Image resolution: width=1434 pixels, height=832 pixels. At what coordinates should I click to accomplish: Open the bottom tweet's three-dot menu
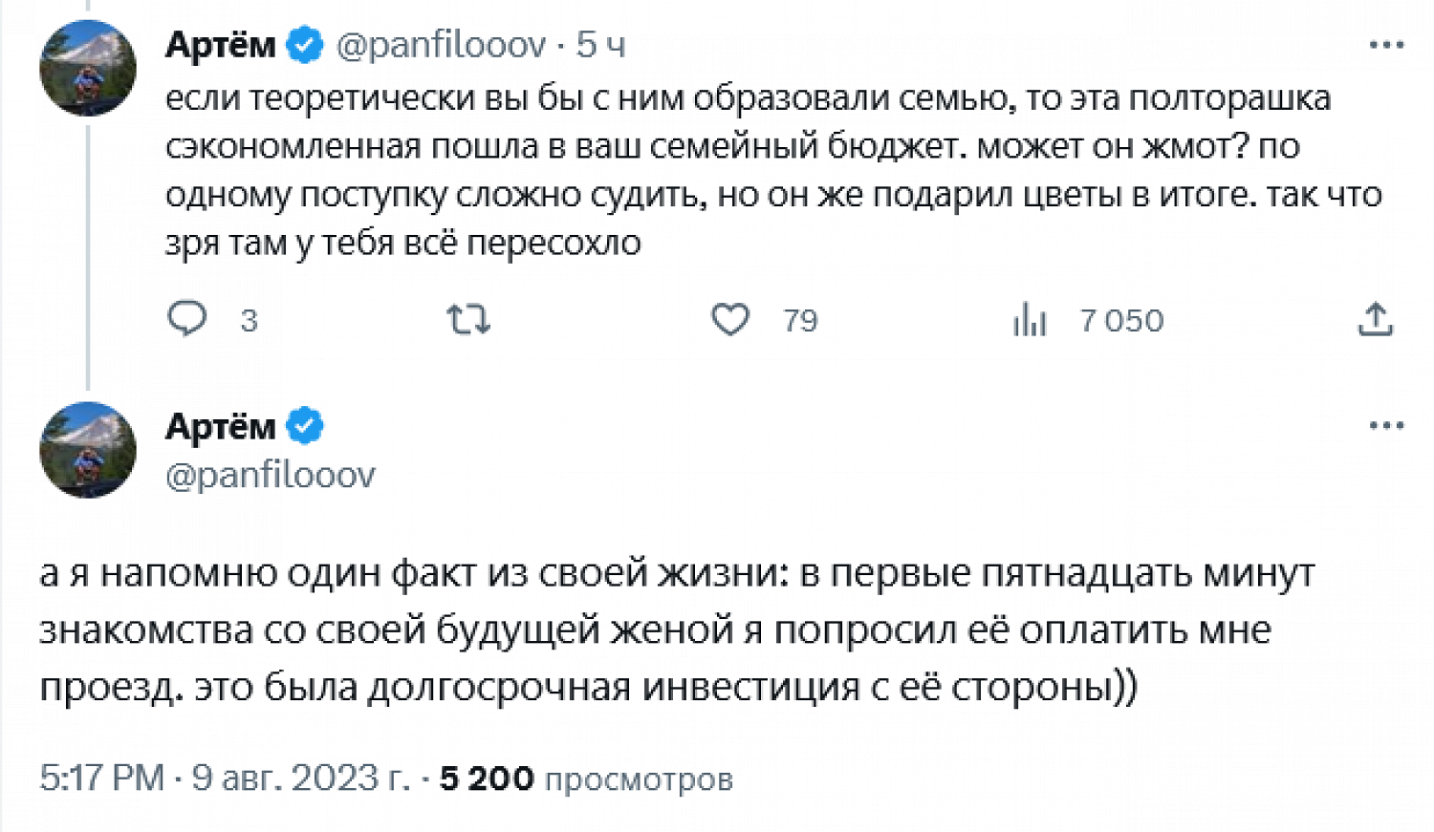[x=1386, y=426]
